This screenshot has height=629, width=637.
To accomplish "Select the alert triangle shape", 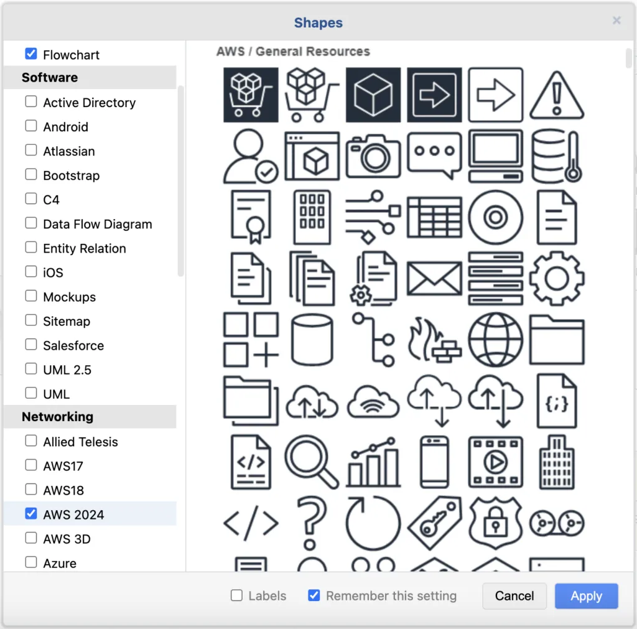I will 557,95.
